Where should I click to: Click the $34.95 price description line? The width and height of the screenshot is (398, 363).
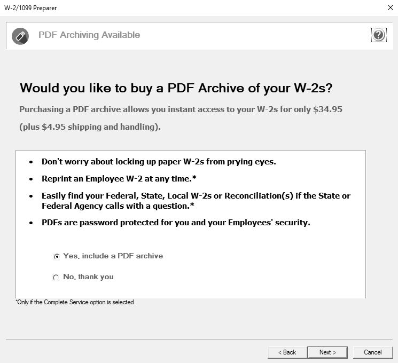tap(181, 109)
